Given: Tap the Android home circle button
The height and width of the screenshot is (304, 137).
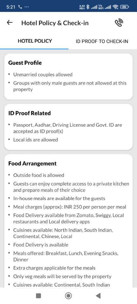Looking at the screenshot, I should [x=68, y=296].
